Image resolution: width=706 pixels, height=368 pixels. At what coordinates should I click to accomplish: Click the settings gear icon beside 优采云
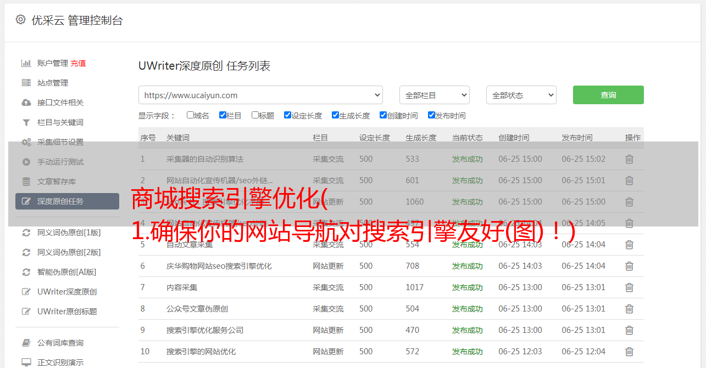(x=20, y=20)
